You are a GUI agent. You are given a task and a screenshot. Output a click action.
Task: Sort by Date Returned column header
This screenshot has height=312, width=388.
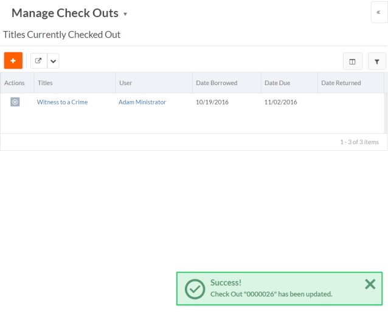[x=341, y=83]
